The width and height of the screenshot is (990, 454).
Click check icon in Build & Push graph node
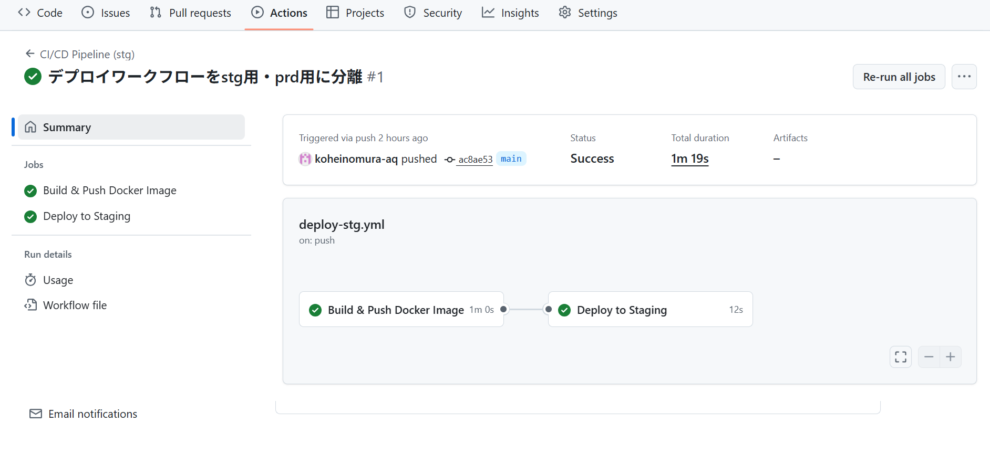click(x=315, y=310)
